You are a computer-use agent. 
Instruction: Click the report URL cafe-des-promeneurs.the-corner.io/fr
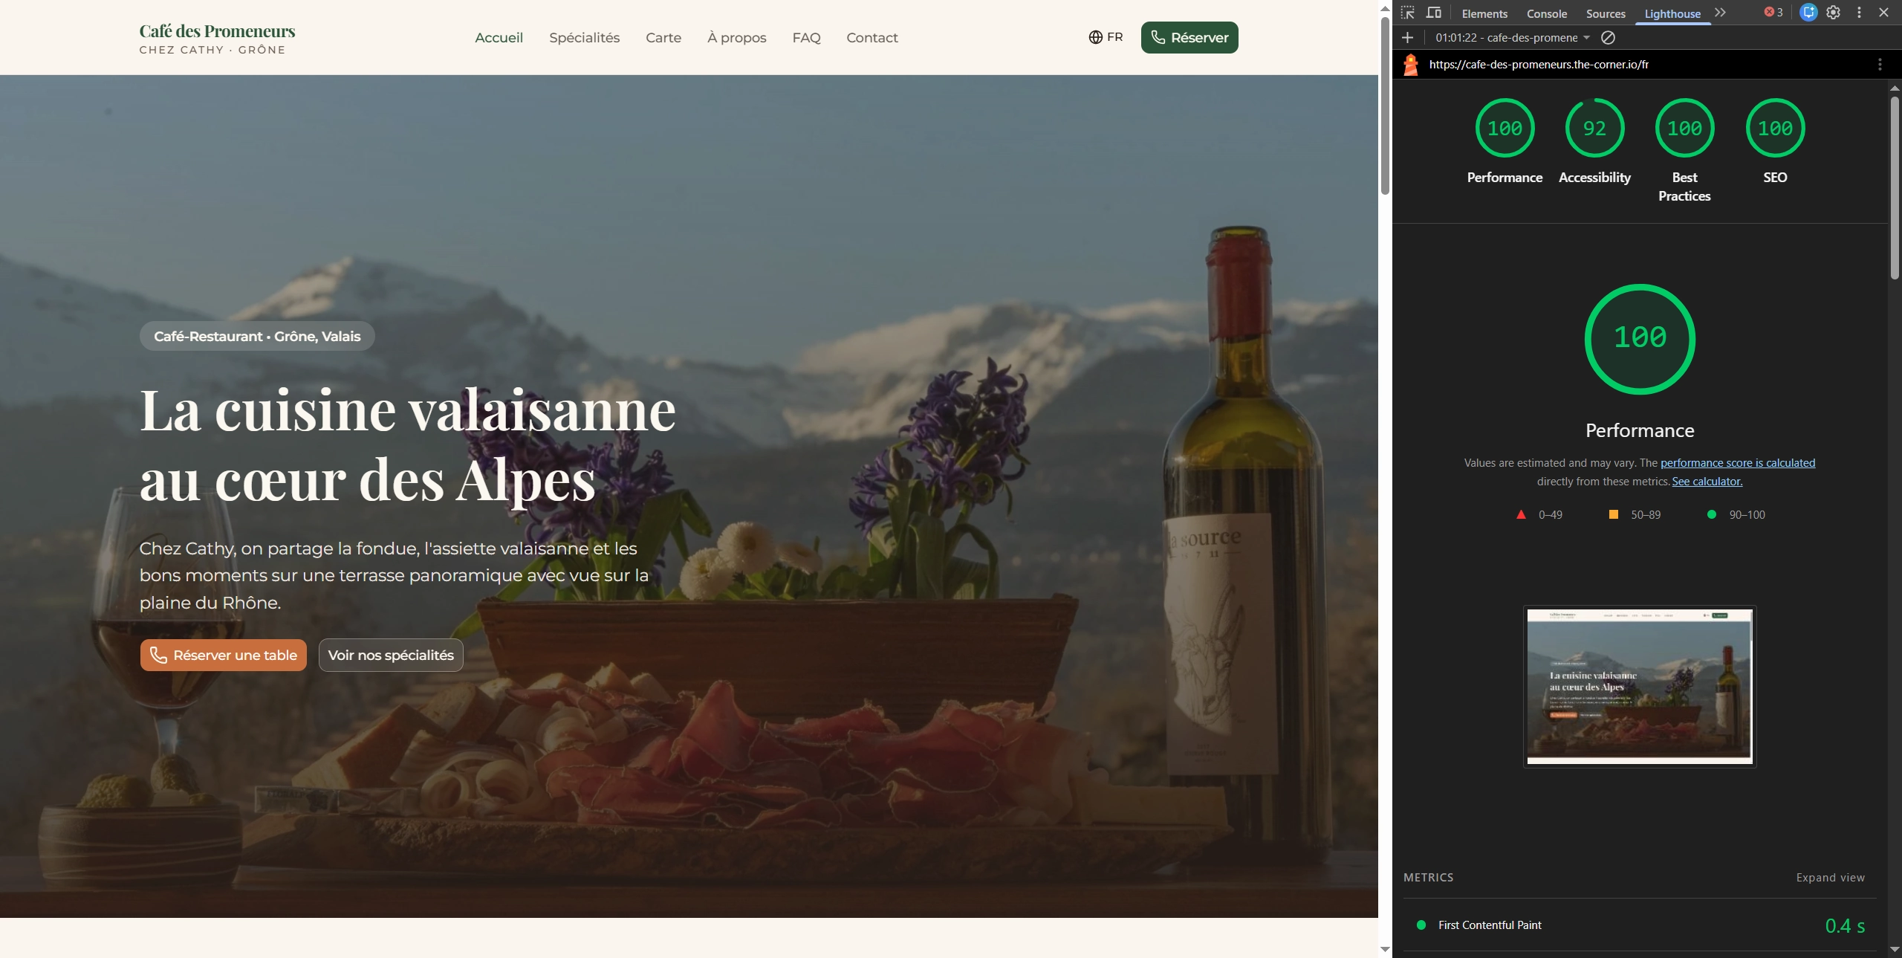(1539, 65)
